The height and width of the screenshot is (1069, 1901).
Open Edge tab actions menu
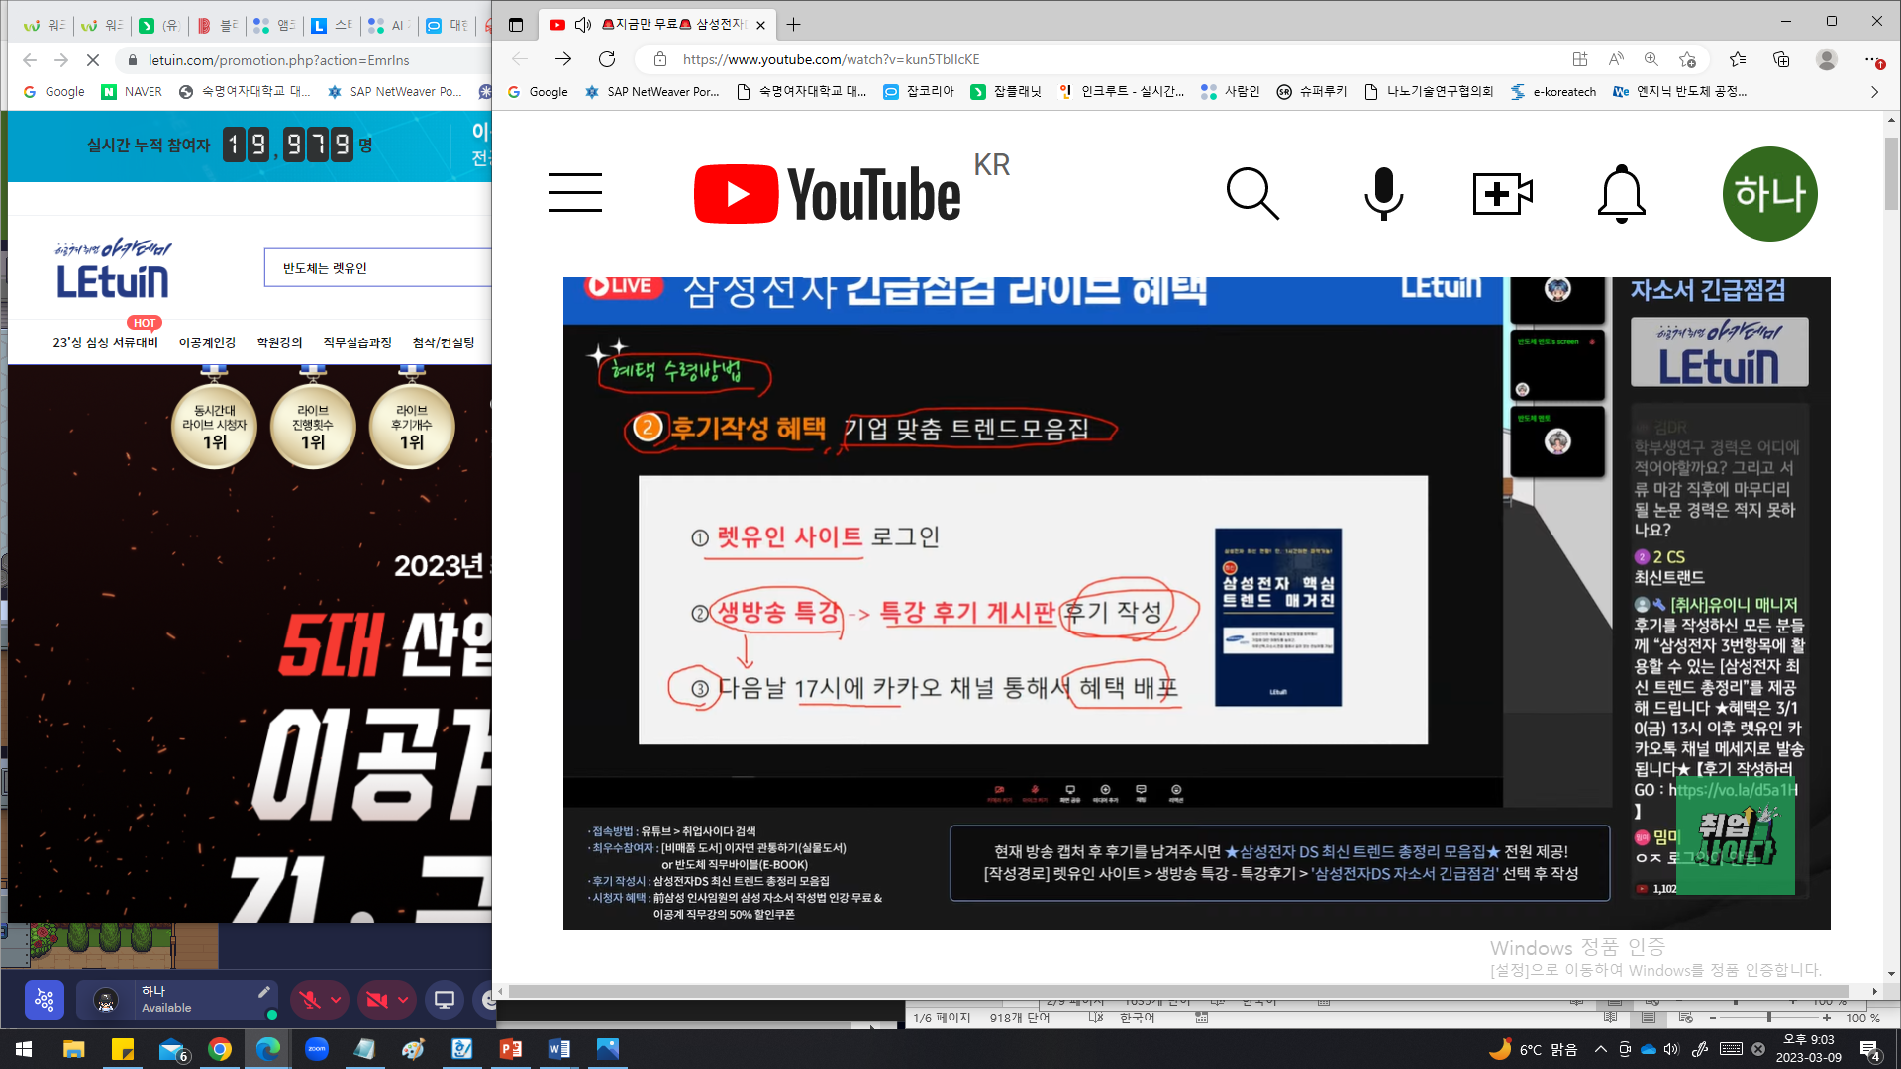516,25
